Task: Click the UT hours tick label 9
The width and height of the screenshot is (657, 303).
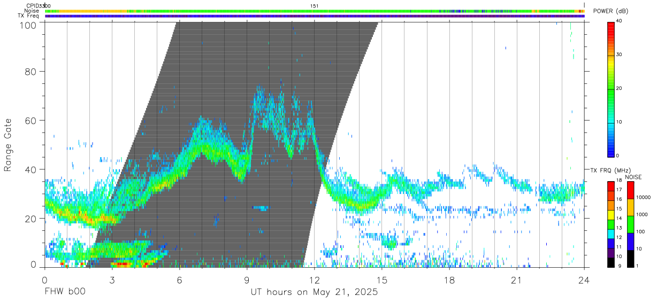Action: coord(247,279)
